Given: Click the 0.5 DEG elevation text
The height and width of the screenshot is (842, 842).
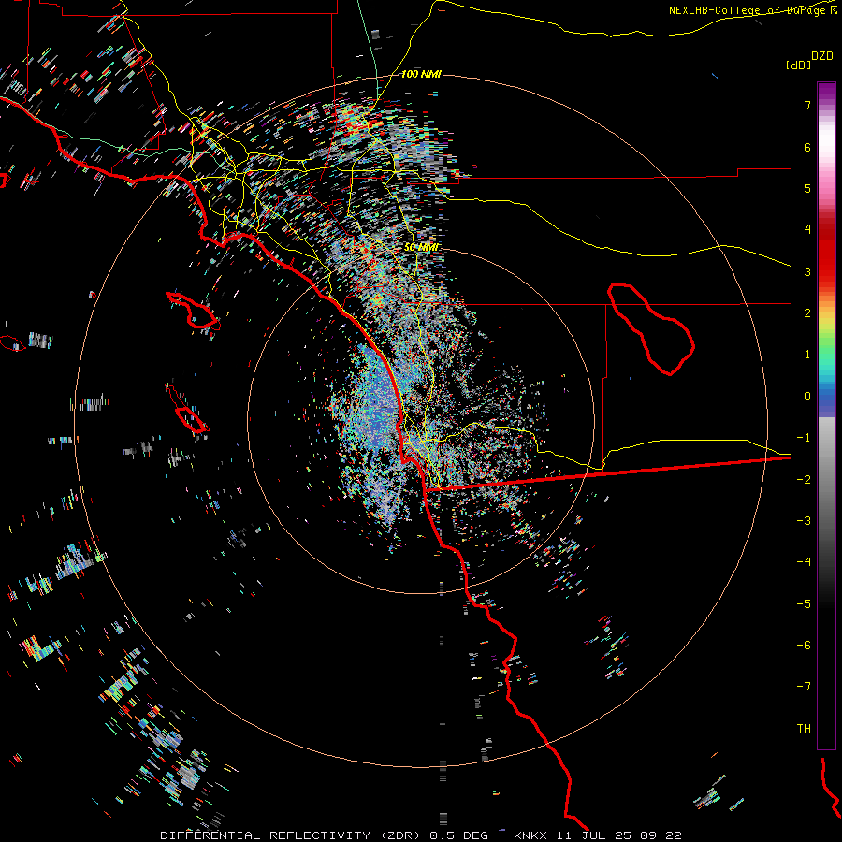Looking at the screenshot, I should 459,835.
